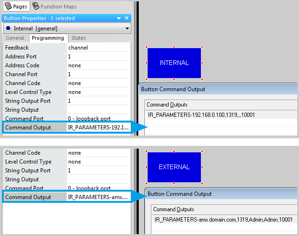The width and height of the screenshot is (299, 236).
Task: Close the Button Properties panel
Action: (x=127, y=18)
